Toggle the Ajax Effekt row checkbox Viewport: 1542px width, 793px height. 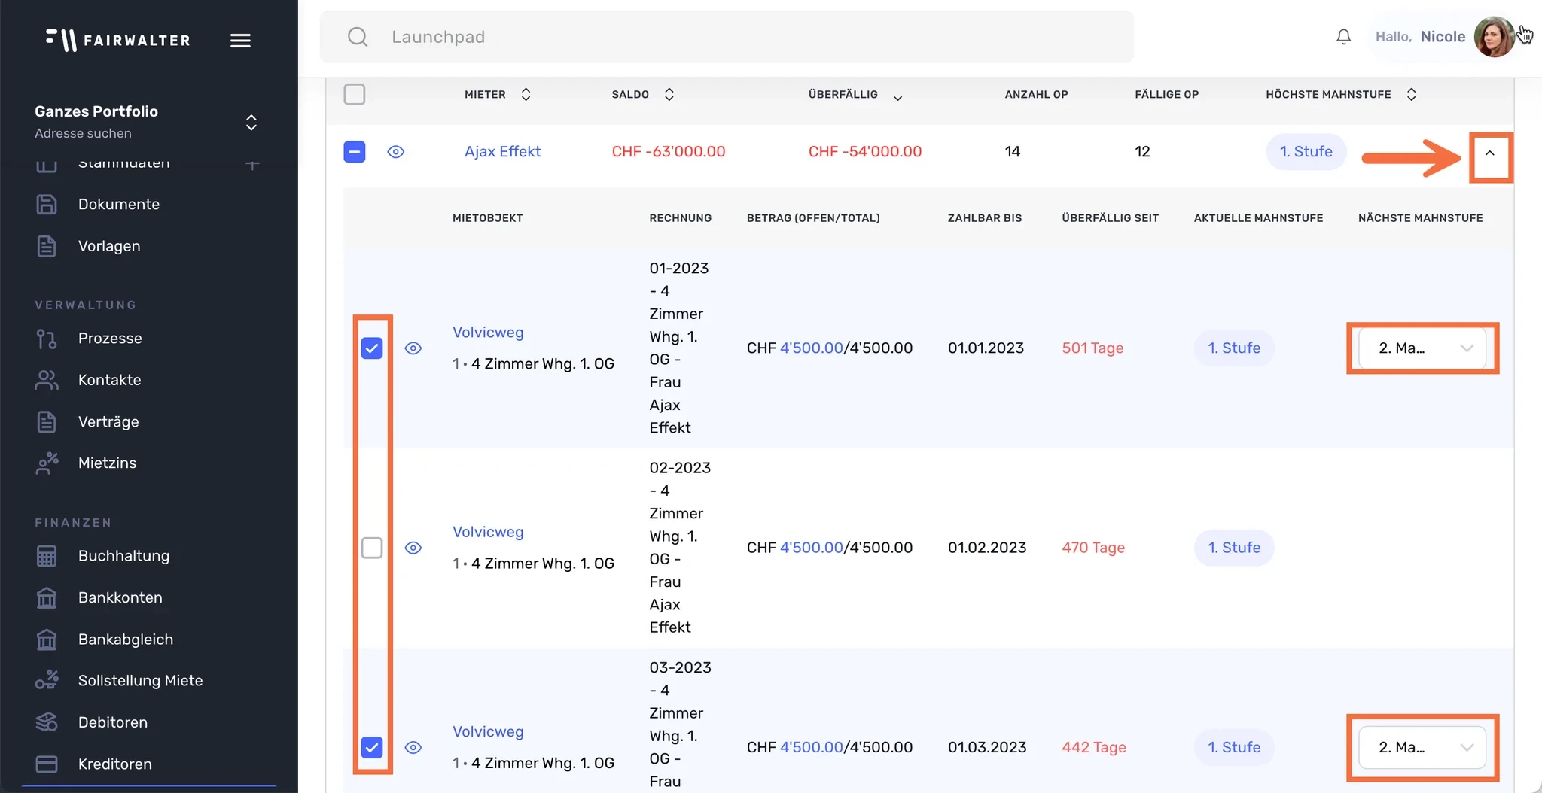355,151
